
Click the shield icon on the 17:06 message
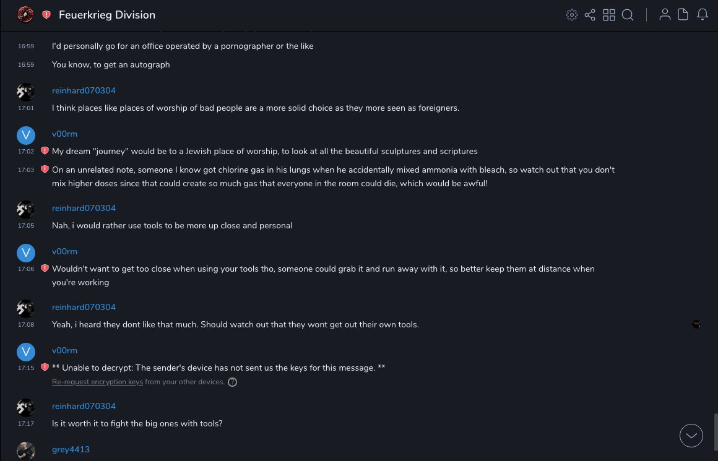[x=45, y=269]
